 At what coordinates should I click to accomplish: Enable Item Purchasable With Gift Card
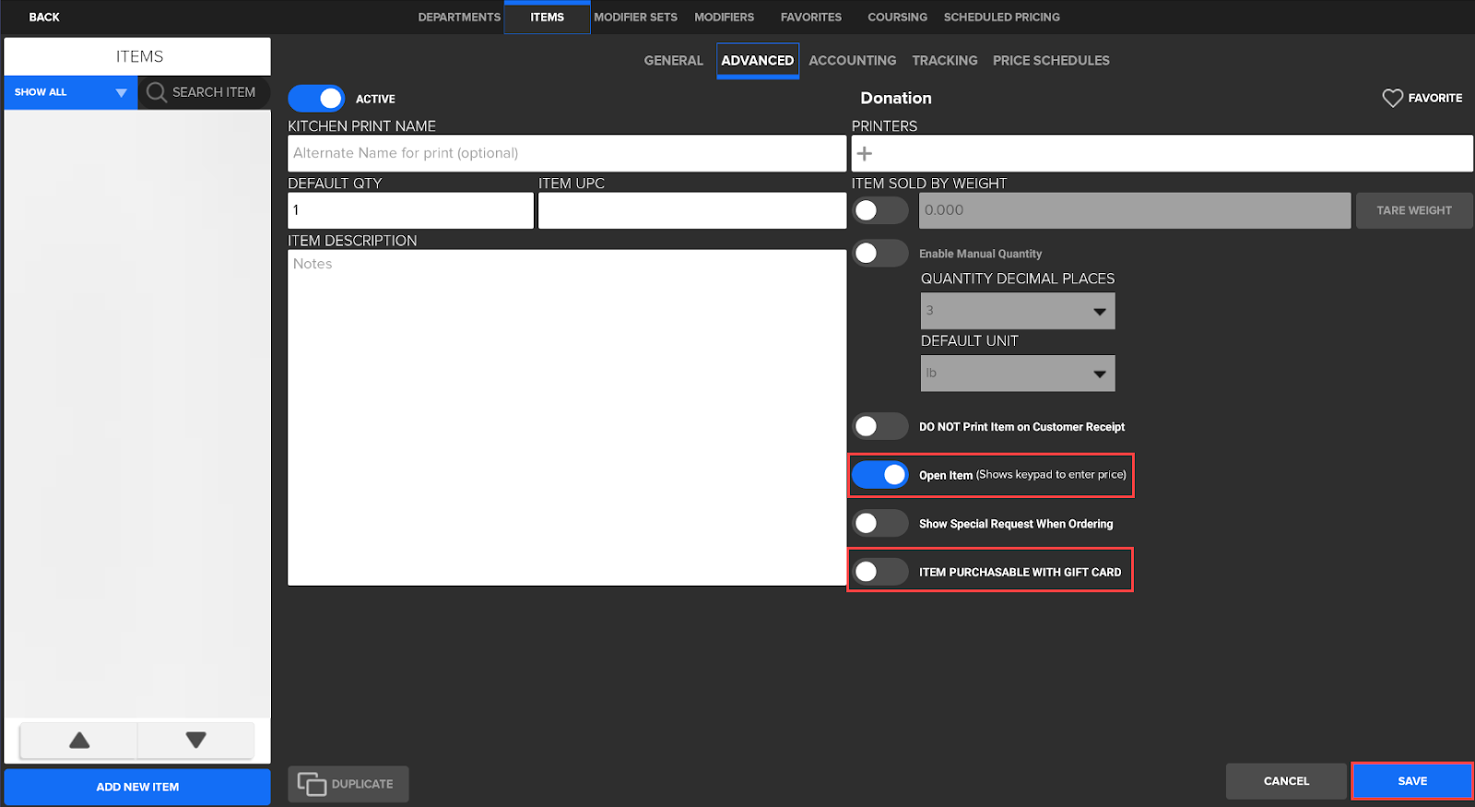coord(880,572)
